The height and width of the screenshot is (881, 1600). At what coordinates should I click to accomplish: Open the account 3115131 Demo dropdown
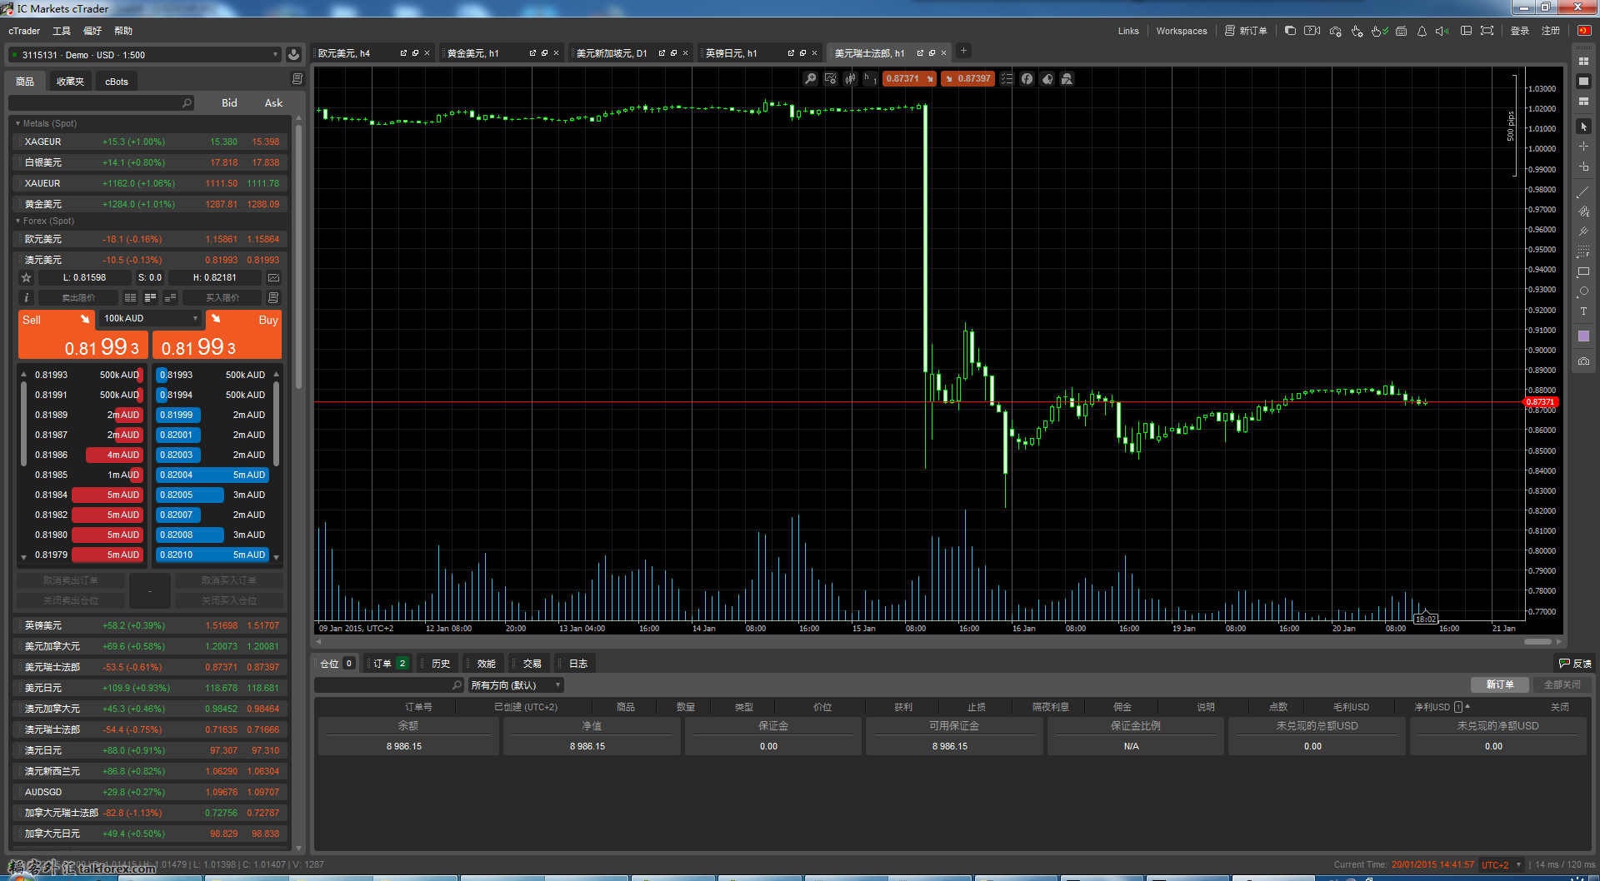[145, 55]
